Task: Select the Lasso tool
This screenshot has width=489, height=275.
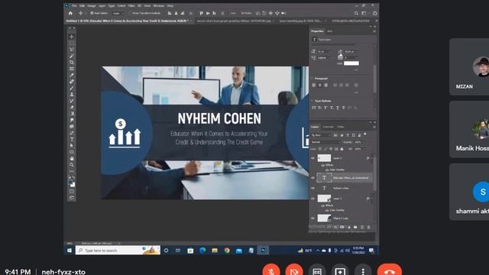Action: (x=71, y=49)
